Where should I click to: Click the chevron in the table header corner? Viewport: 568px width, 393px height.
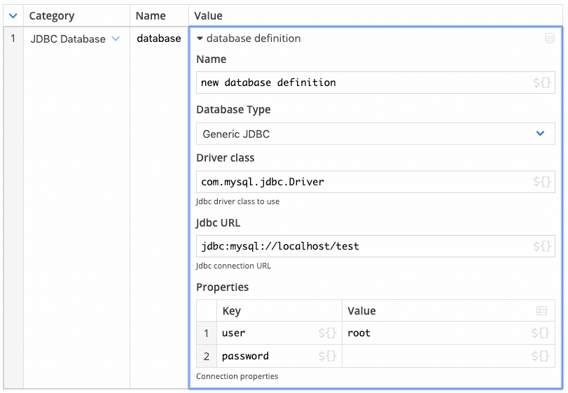pos(13,15)
